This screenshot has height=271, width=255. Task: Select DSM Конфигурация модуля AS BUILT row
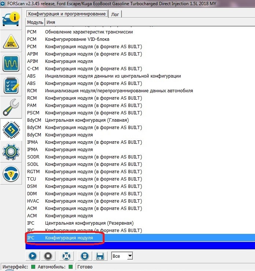140,186
